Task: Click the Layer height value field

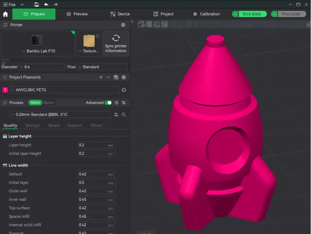Action: pos(96,145)
